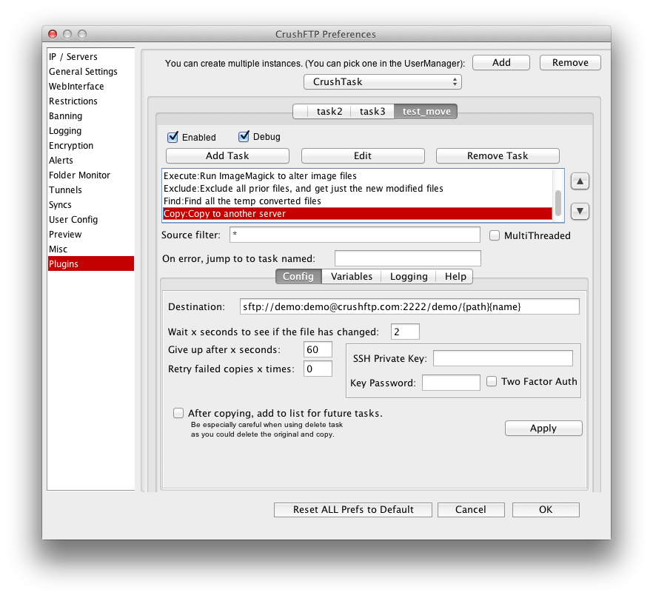Viewport: 653px width, 598px height.
Task: Select the 'Find:Find all the temp' task row
Action: 358,201
